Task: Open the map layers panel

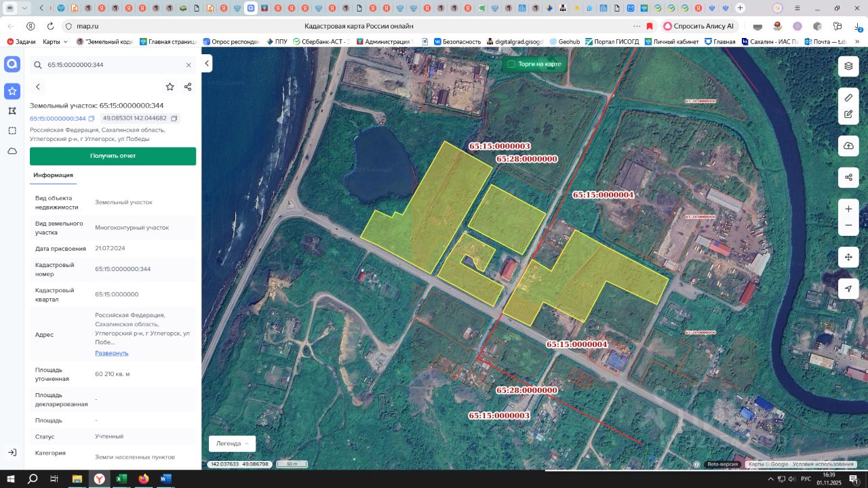Action: tap(848, 66)
